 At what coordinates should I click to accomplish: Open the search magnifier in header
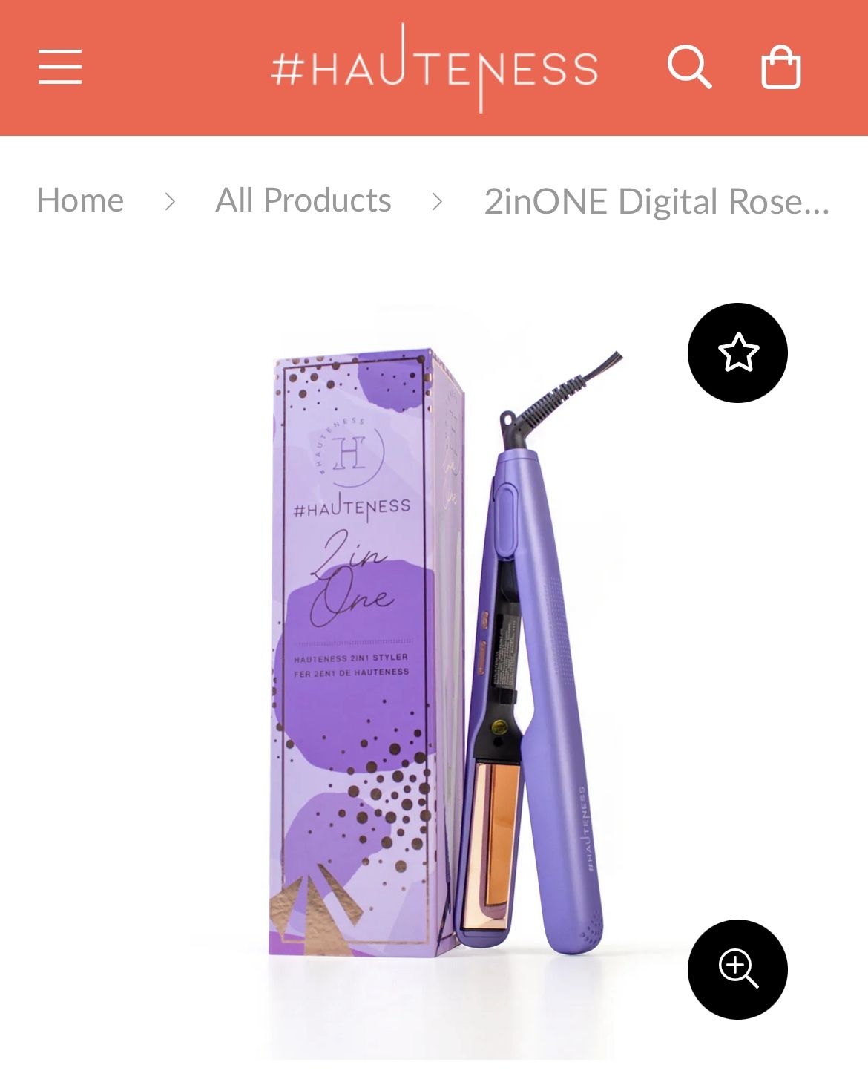(x=689, y=67)
